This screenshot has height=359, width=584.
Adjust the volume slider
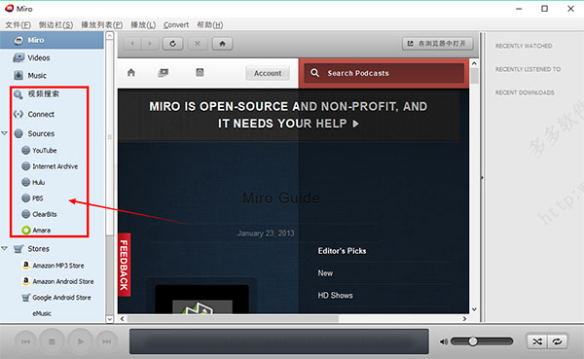coord(482,341)
